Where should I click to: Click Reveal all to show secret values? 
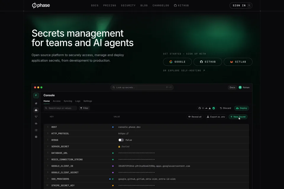195,117
